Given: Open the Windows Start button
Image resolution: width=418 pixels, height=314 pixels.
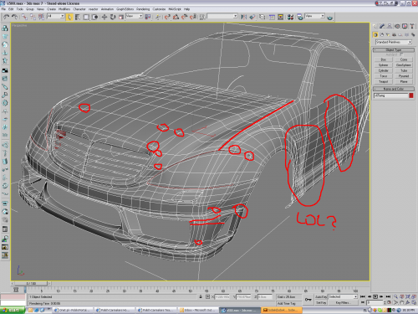Looking at the screenshot, I should pos(13,310).
